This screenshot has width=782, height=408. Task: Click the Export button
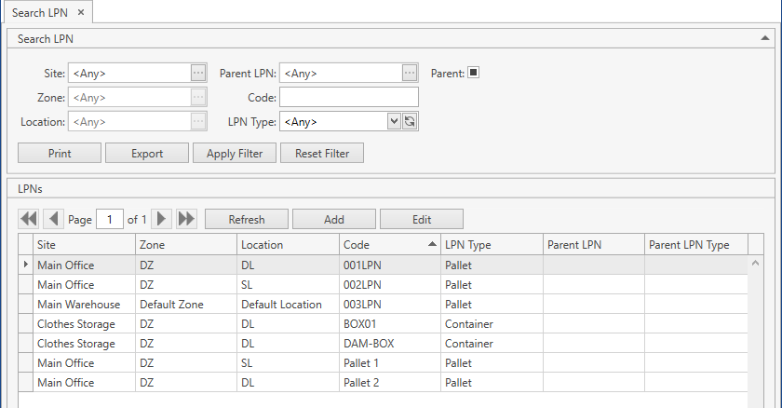(147, 154)
